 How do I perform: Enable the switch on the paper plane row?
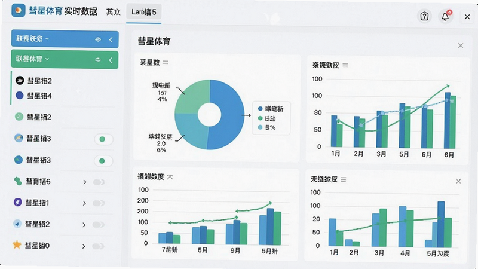(98, 225)
